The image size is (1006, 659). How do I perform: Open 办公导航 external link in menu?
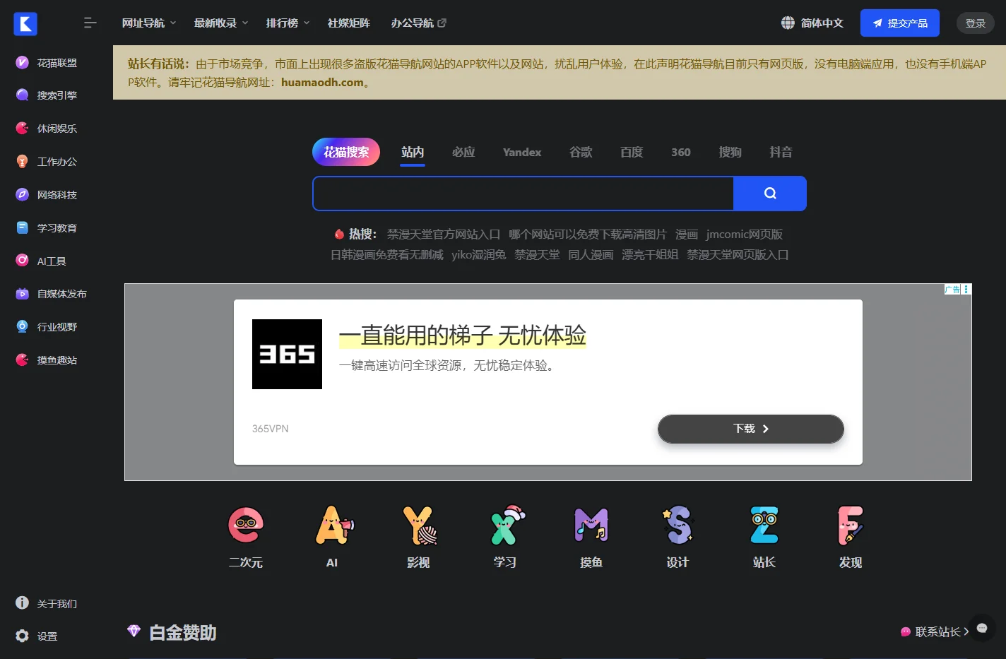pos(419,23)
